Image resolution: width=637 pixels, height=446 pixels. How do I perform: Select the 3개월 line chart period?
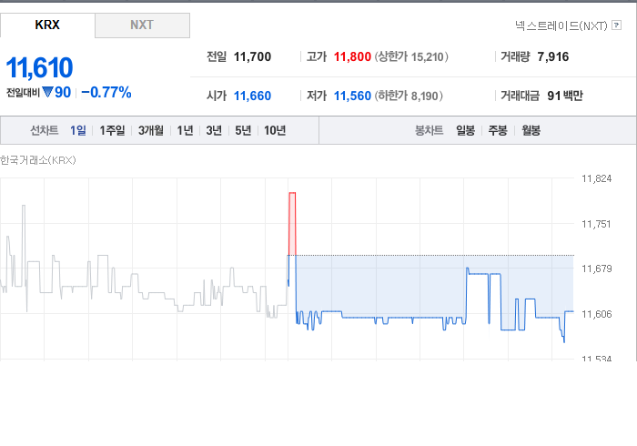pyautogui.click(x=151, y=130)
